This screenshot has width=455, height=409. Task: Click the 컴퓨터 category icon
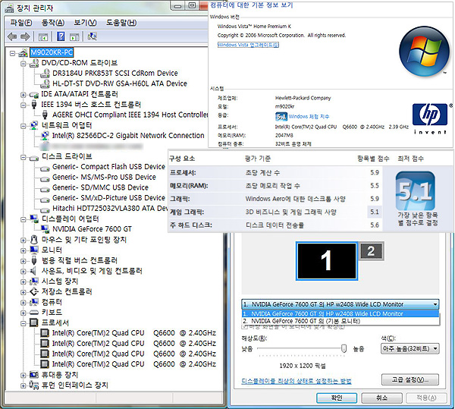point(34,302)
